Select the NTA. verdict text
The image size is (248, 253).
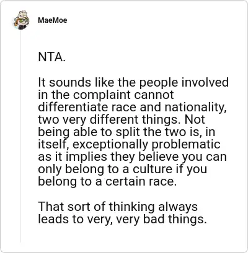pyautogui.click(x=51, y=58)
